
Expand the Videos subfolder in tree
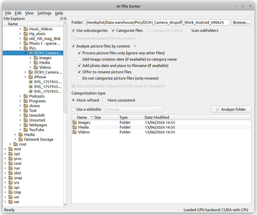click(30, 67)
